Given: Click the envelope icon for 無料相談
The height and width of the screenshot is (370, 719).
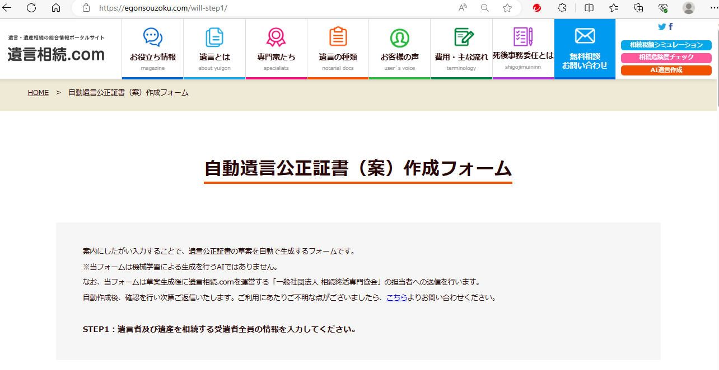Looking at the screenshot, I should (x=585, y=36).
